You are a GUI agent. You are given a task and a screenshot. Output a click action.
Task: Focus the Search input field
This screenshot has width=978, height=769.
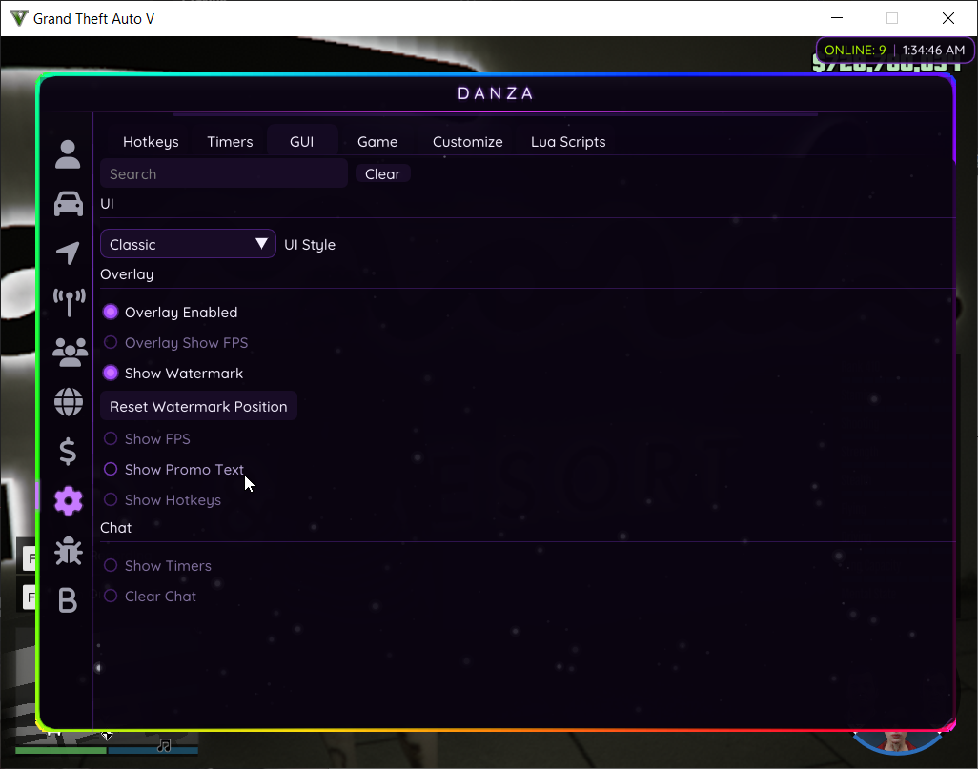point(224,173)
